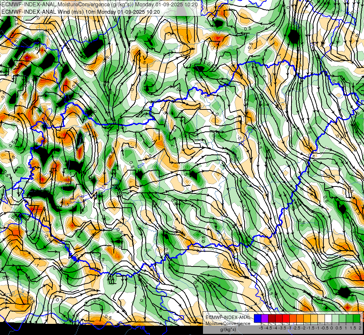Click ECMWF-INDEX-ANAL label in the legend box
This screenshot has height=335, width=364.
tap(228, 318)
